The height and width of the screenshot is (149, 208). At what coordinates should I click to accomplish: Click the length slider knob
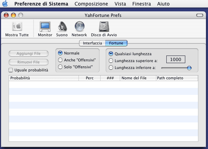(x=189, y=68)
